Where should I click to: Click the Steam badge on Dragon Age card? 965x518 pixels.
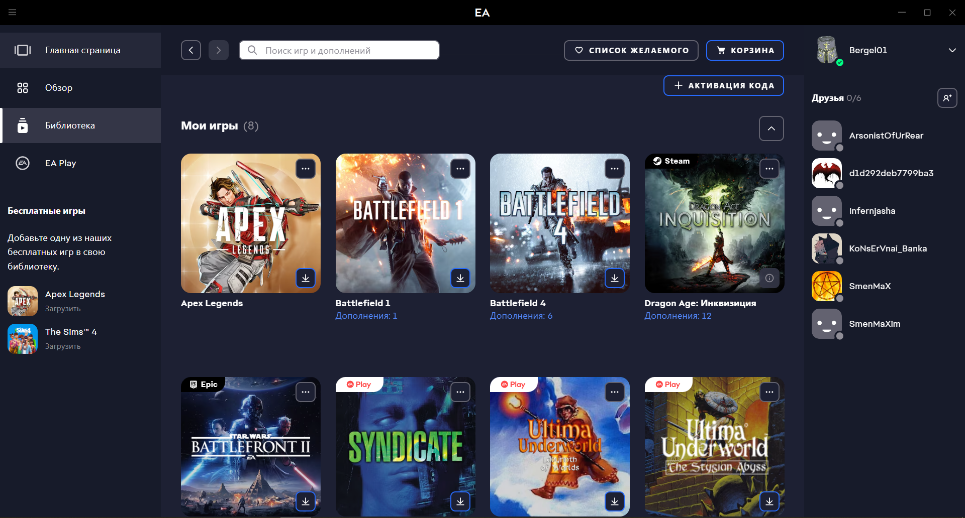[x=671, y=161]
